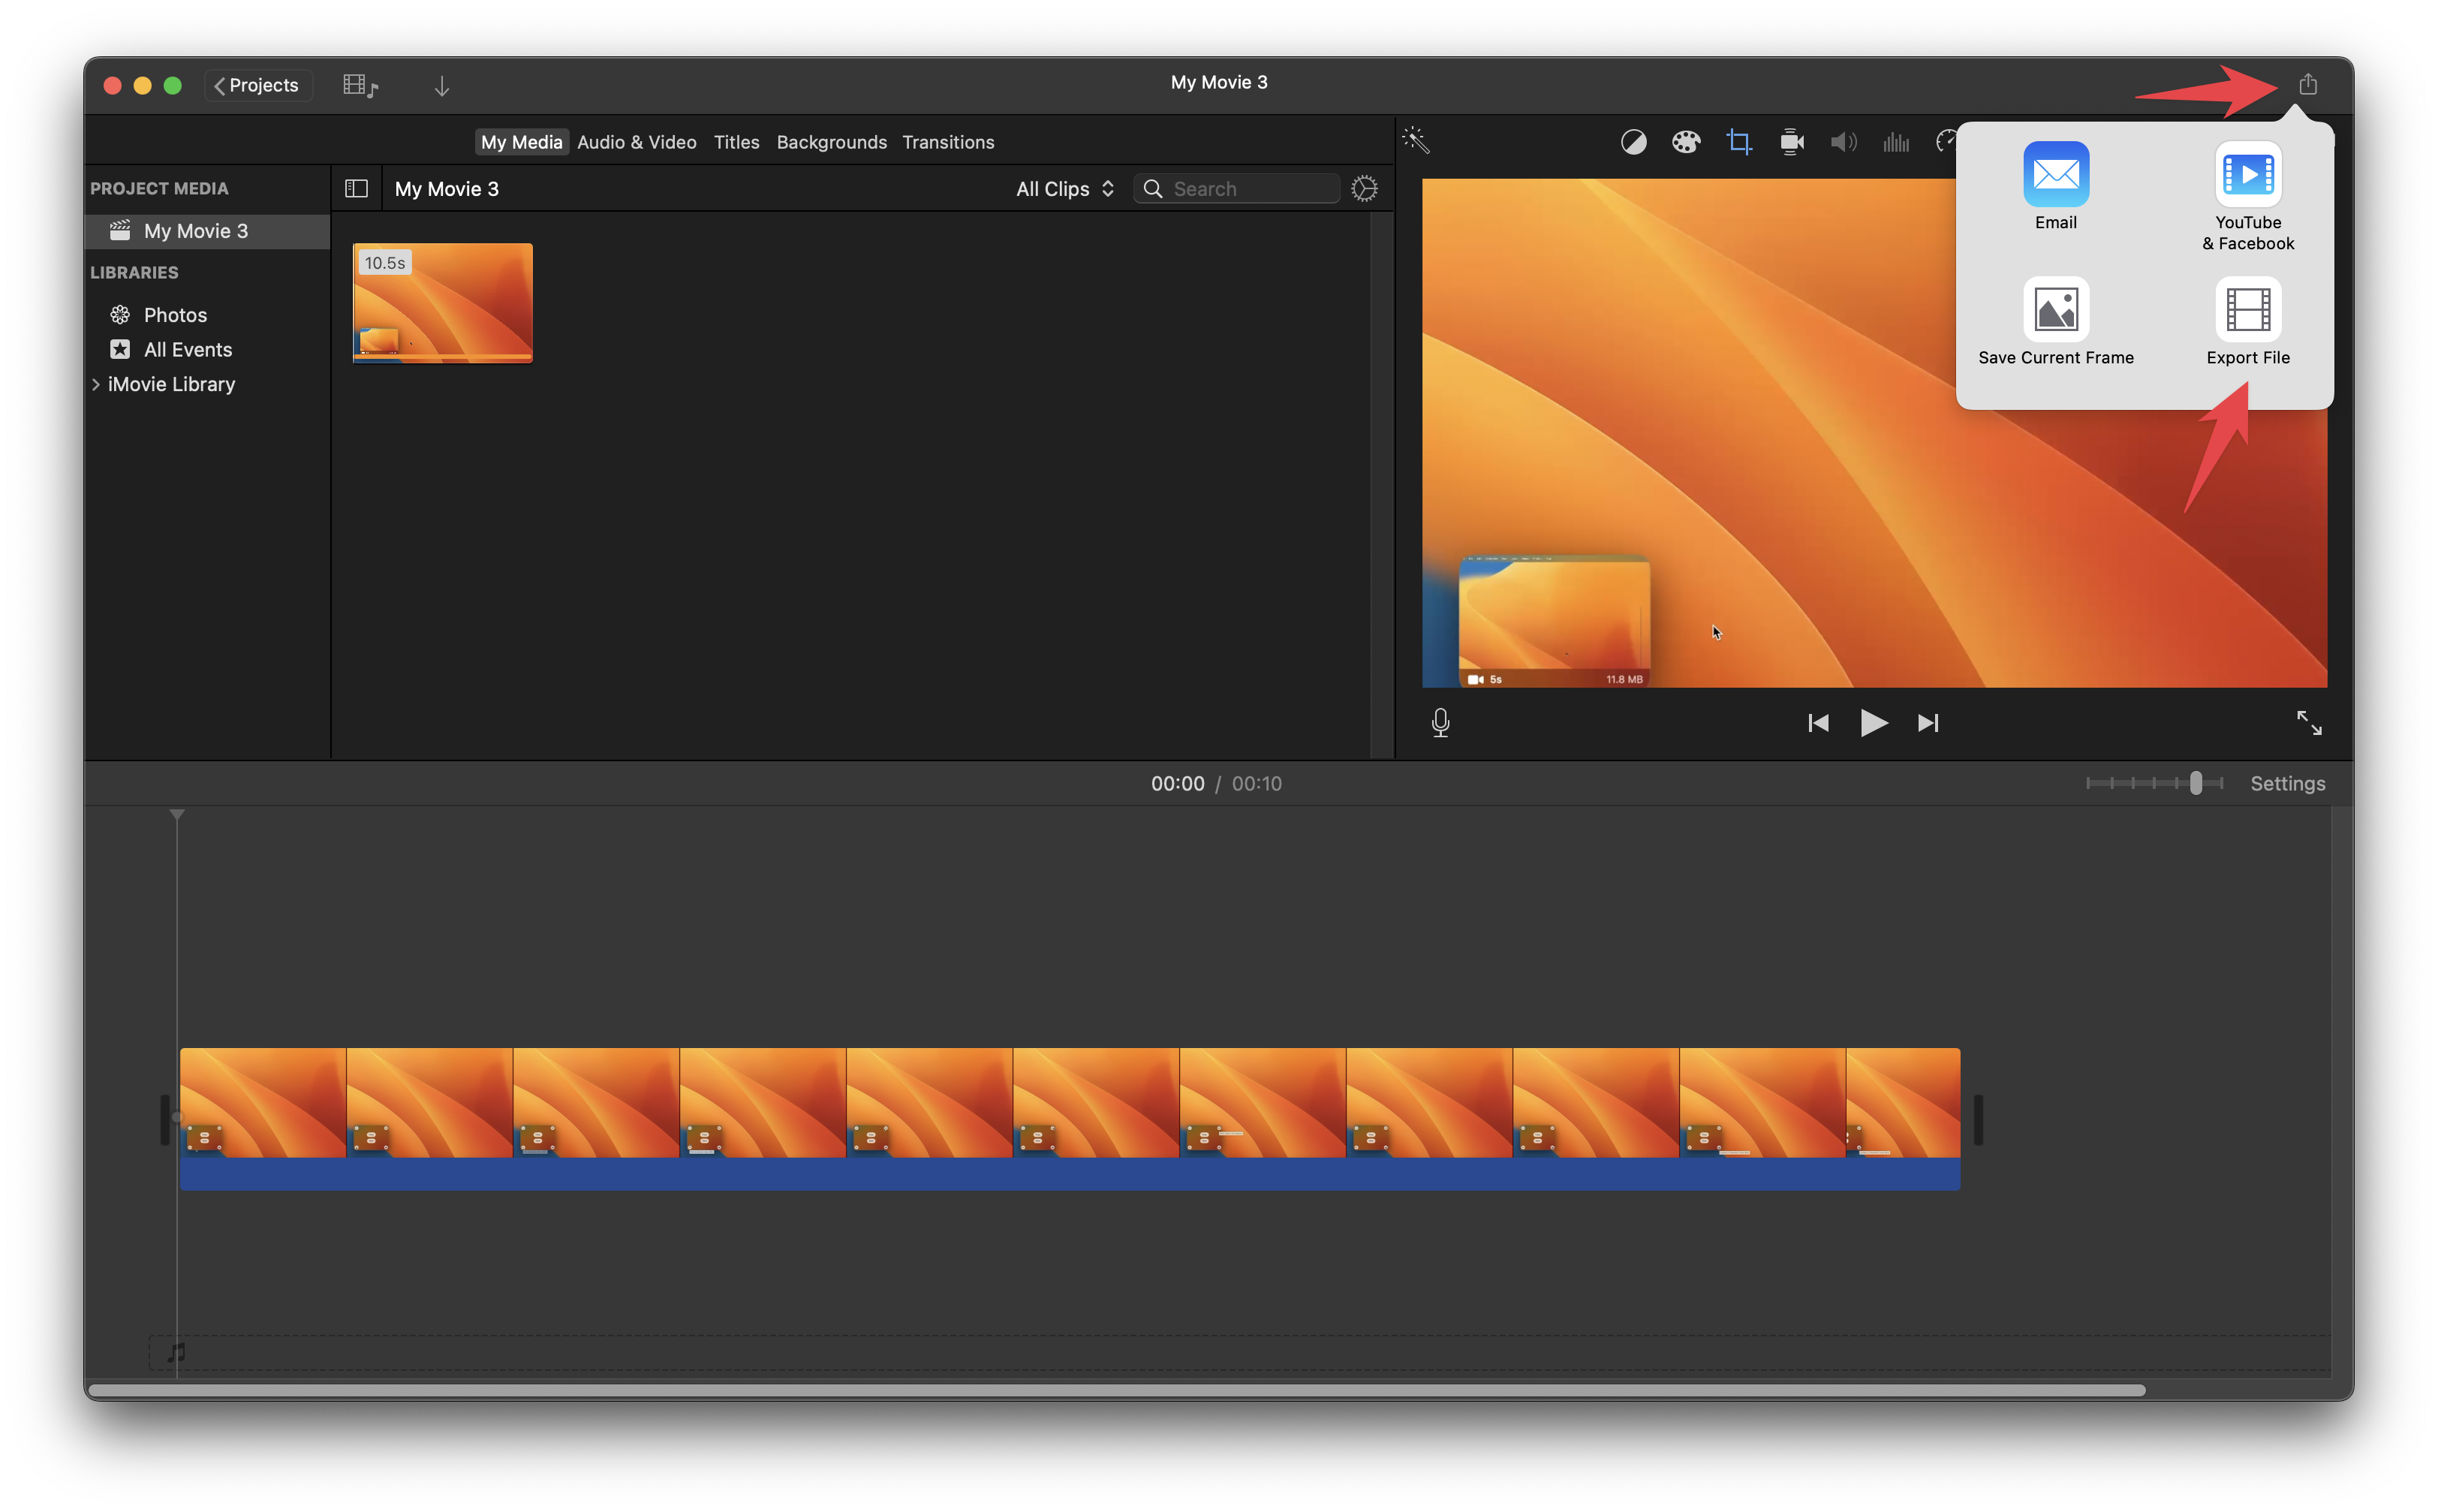The image size is (2438, 1512).
Task: Open Photos library
Action: click(x=175, y=315)
